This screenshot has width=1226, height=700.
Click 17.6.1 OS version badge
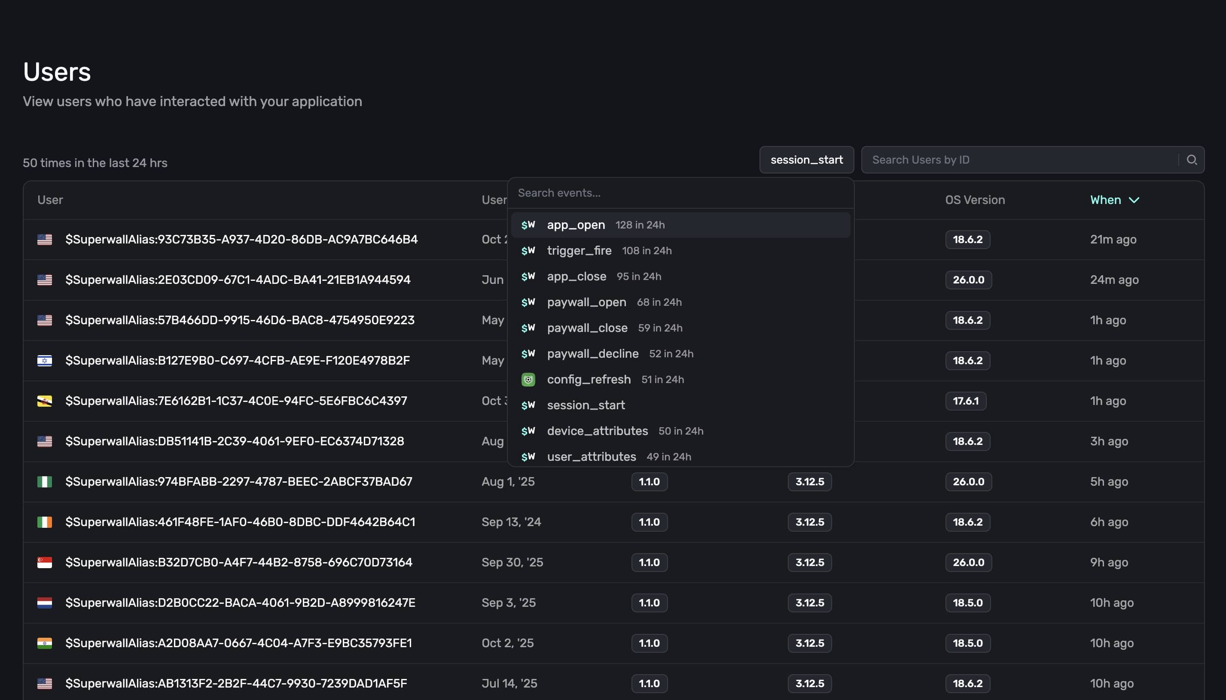[965, 401]
